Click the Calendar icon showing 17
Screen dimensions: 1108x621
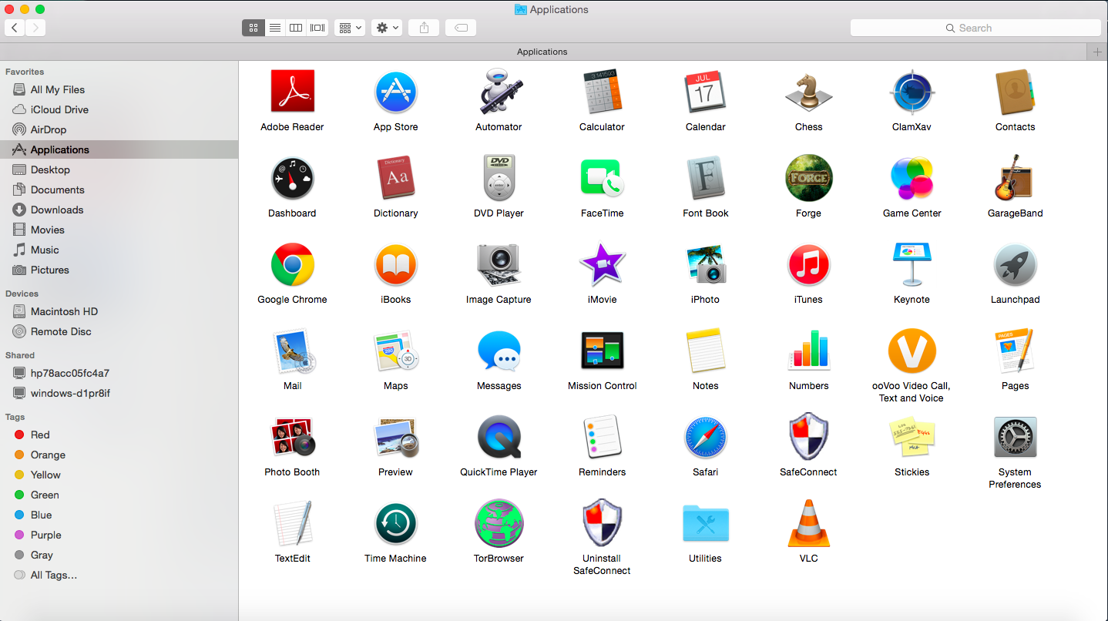point(705,92)
